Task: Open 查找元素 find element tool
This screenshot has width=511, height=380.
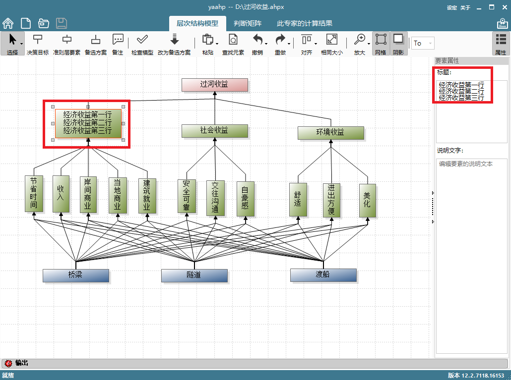Action: [233, 44]
